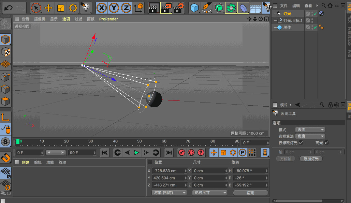
Task: Toggle the X axis lock
Action: point(101,7)
